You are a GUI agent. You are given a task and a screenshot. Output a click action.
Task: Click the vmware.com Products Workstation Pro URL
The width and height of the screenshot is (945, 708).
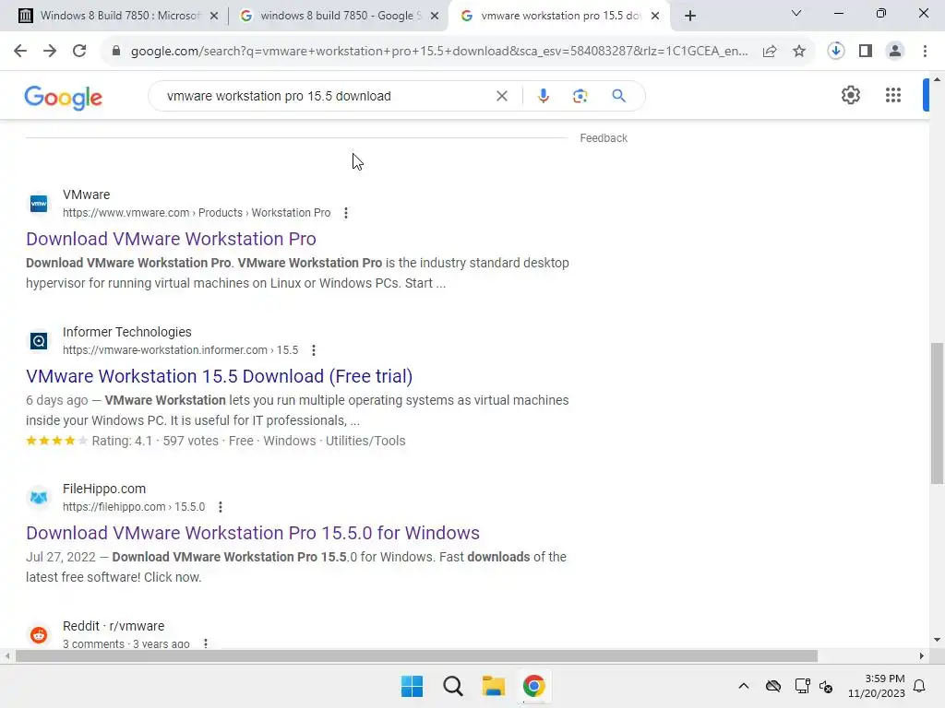tap(197, 213)
